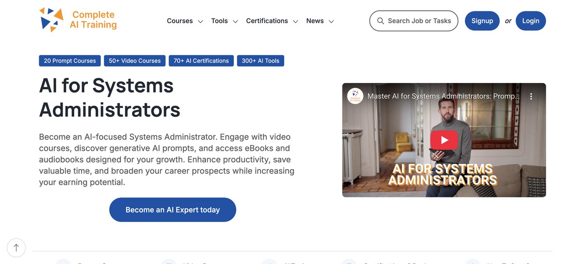Viewport: 585px width, 264px height.
Task: Expand the Certifications dropdown chevron
Action: (x=295, y=21)
